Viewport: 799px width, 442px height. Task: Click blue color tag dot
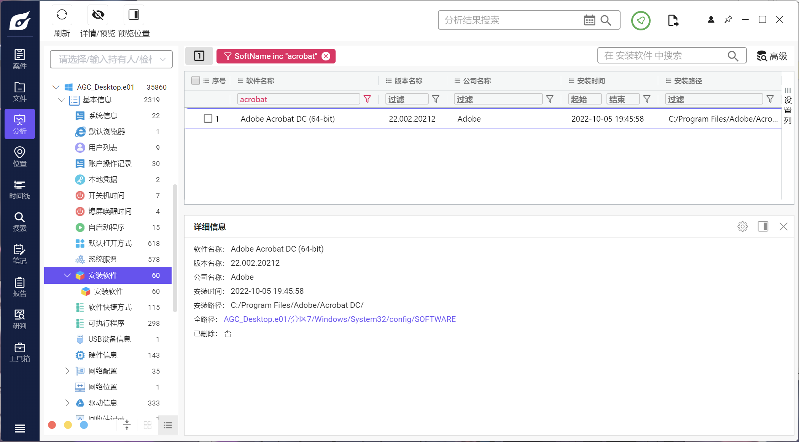click(x=84, y=425)
